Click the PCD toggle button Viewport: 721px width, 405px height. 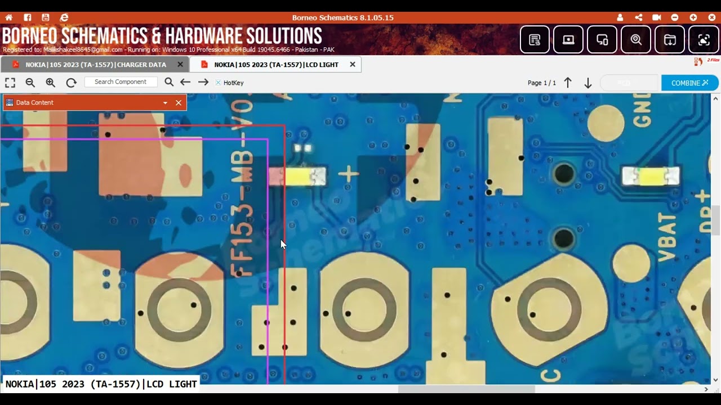click(x=629, y=83)
